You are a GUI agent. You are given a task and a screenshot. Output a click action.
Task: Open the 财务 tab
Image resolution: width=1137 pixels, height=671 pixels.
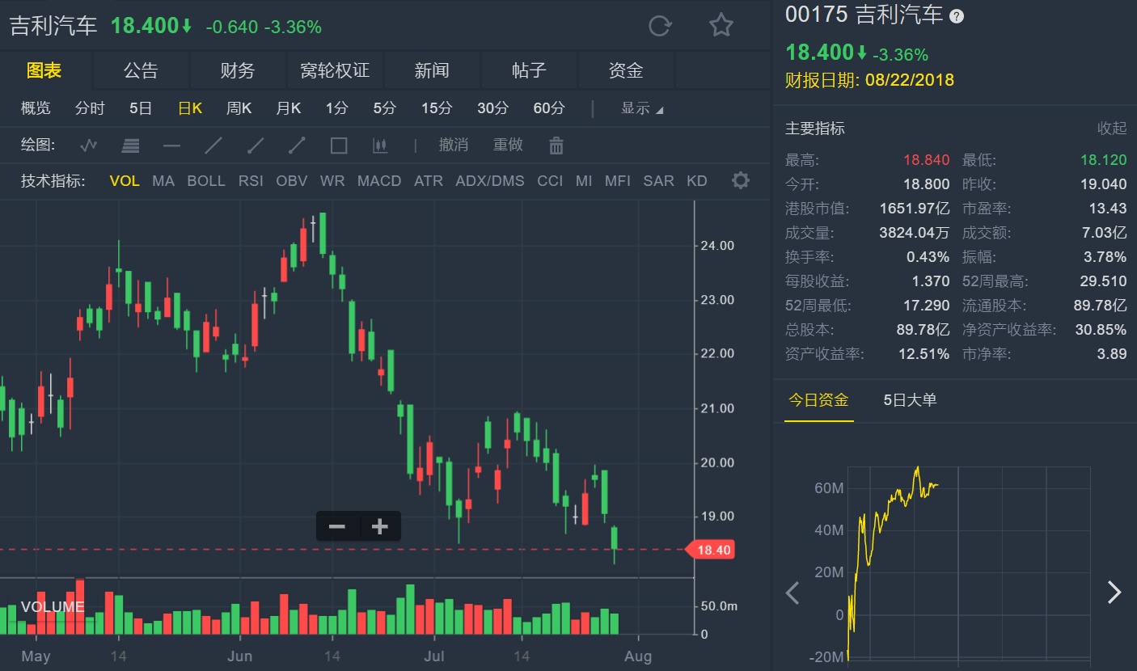[x=238, y=71]
